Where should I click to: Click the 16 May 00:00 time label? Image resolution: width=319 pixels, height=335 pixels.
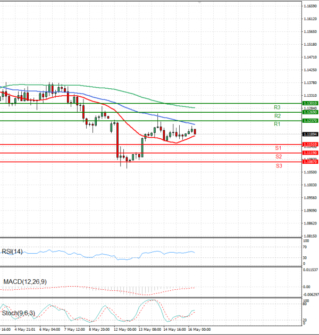199,330
